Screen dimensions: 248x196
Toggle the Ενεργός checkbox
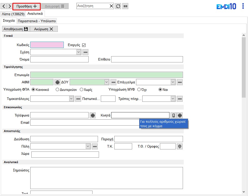coord(84,45)
